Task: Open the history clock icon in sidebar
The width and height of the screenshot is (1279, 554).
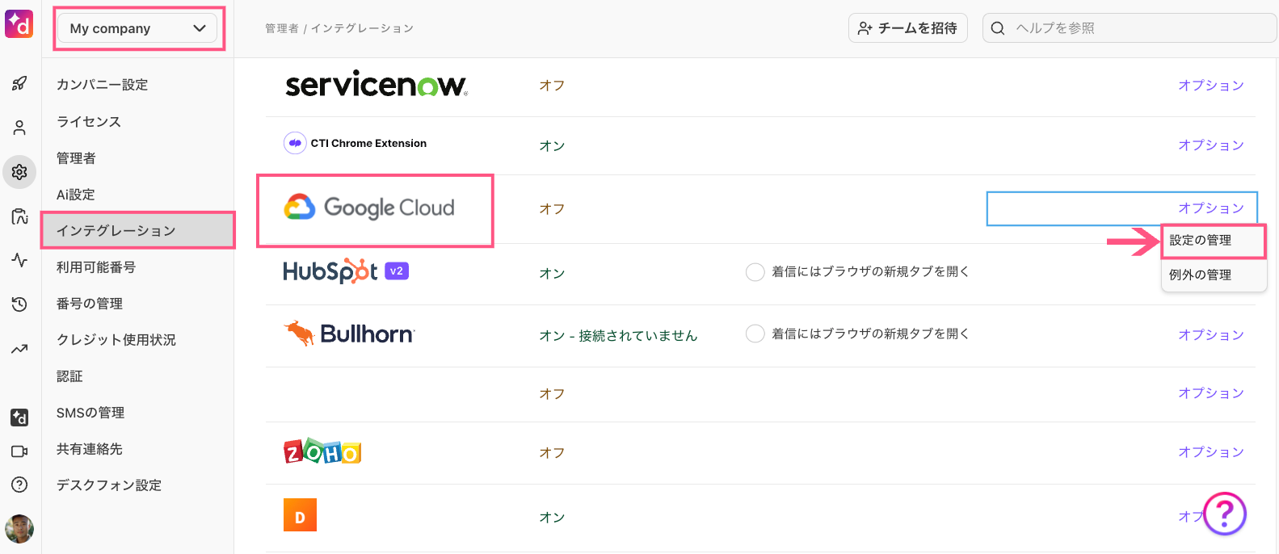Action: (x=19, y=304)
